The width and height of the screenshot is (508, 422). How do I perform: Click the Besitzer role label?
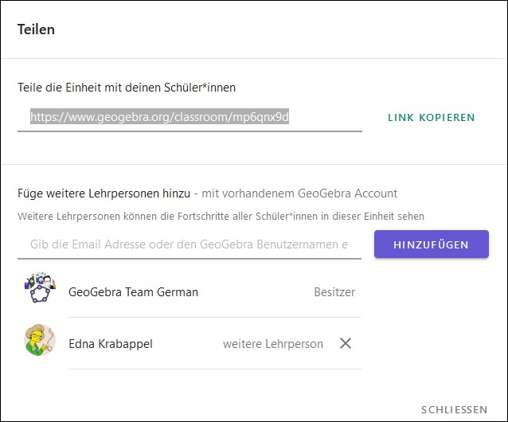click(x=334, y=292)
